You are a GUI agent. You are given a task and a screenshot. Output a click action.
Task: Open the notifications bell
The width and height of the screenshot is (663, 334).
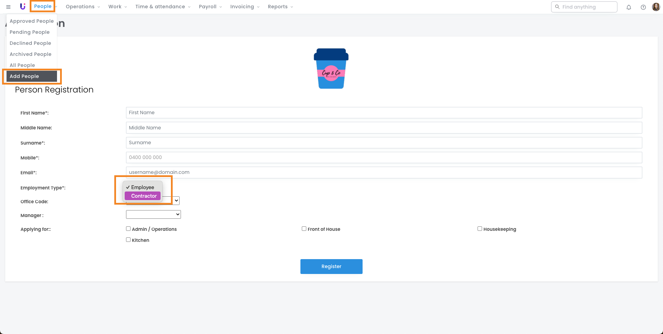tap(629, 7)
